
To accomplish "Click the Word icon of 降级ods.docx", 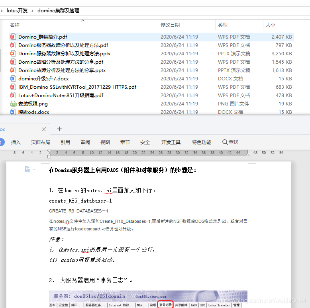I will [13, 112].
